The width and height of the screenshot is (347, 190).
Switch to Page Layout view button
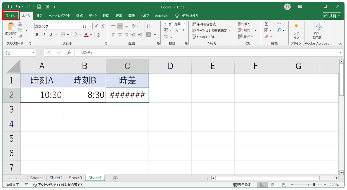coord(273,185)
